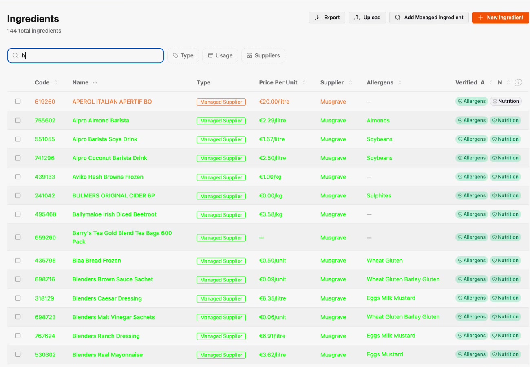
Task: Click Sulphites allergen text
Action: (379, 195)
